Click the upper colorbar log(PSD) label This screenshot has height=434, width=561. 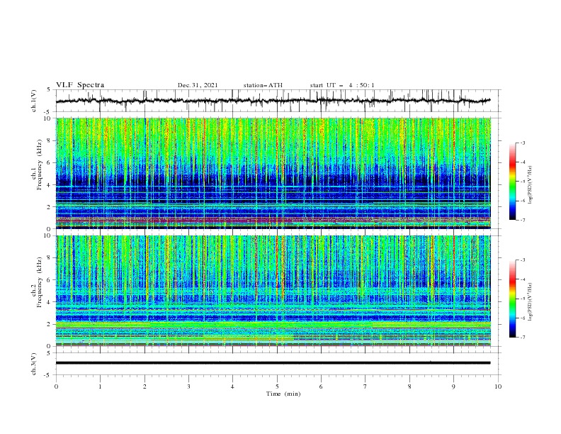(530, 185)
